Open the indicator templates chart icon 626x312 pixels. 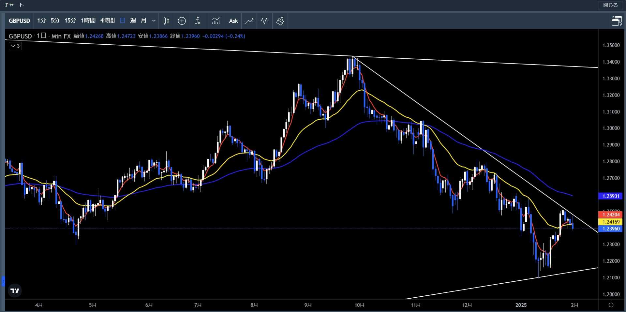[216, 21]
